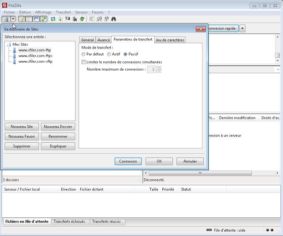Click the binoculars file search icon
The image size is (283, 236).
pyautogui.click(x=113, y=19)
